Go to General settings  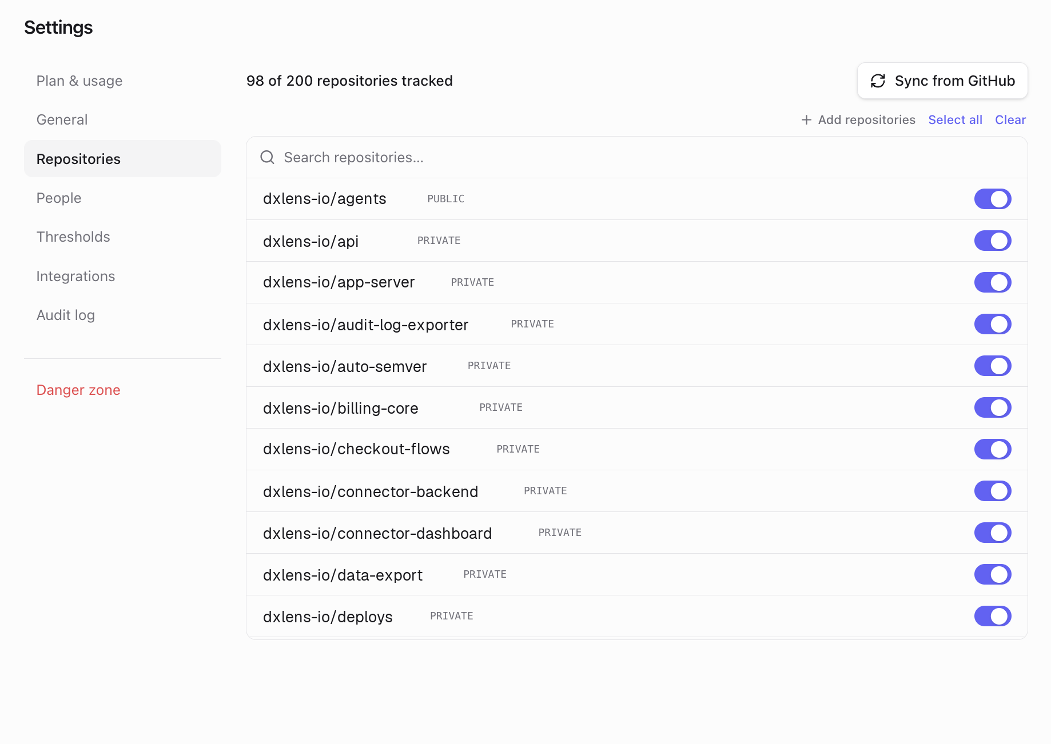(x=122, y=119)
